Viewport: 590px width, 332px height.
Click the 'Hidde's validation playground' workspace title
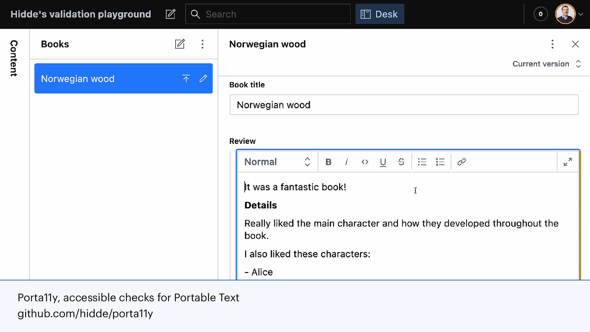81,14
